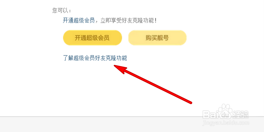Open the blue 开通超级会员 text link
Image resolution: width=264 pixels, height=132 pixels.
click(x=79, y=21)
